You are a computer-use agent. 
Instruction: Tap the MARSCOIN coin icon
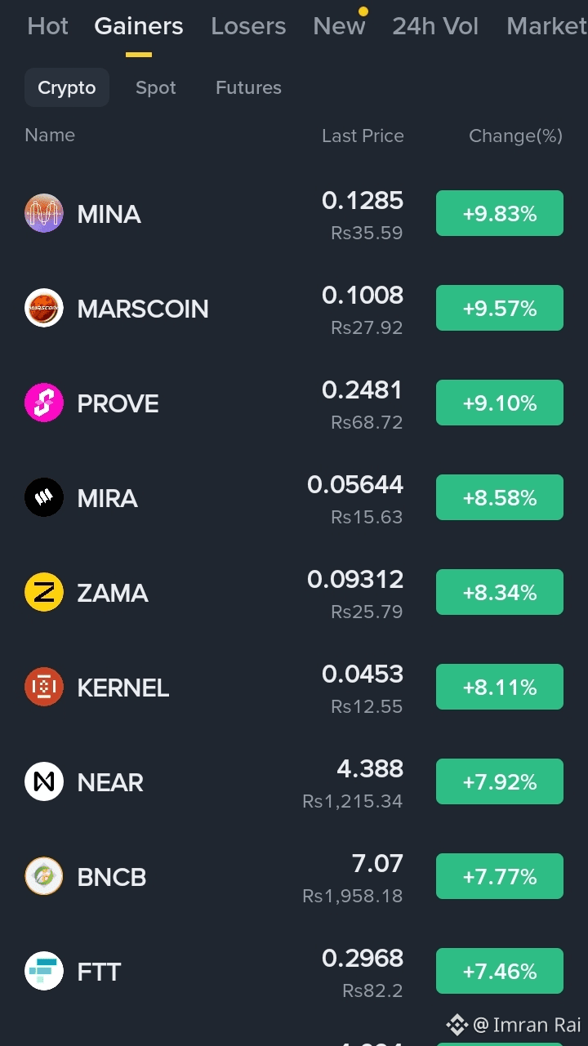coord(44,308)
